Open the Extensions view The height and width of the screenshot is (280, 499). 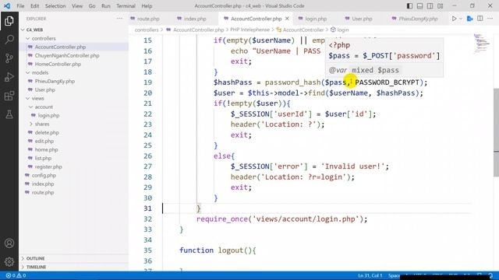[9, 96]
